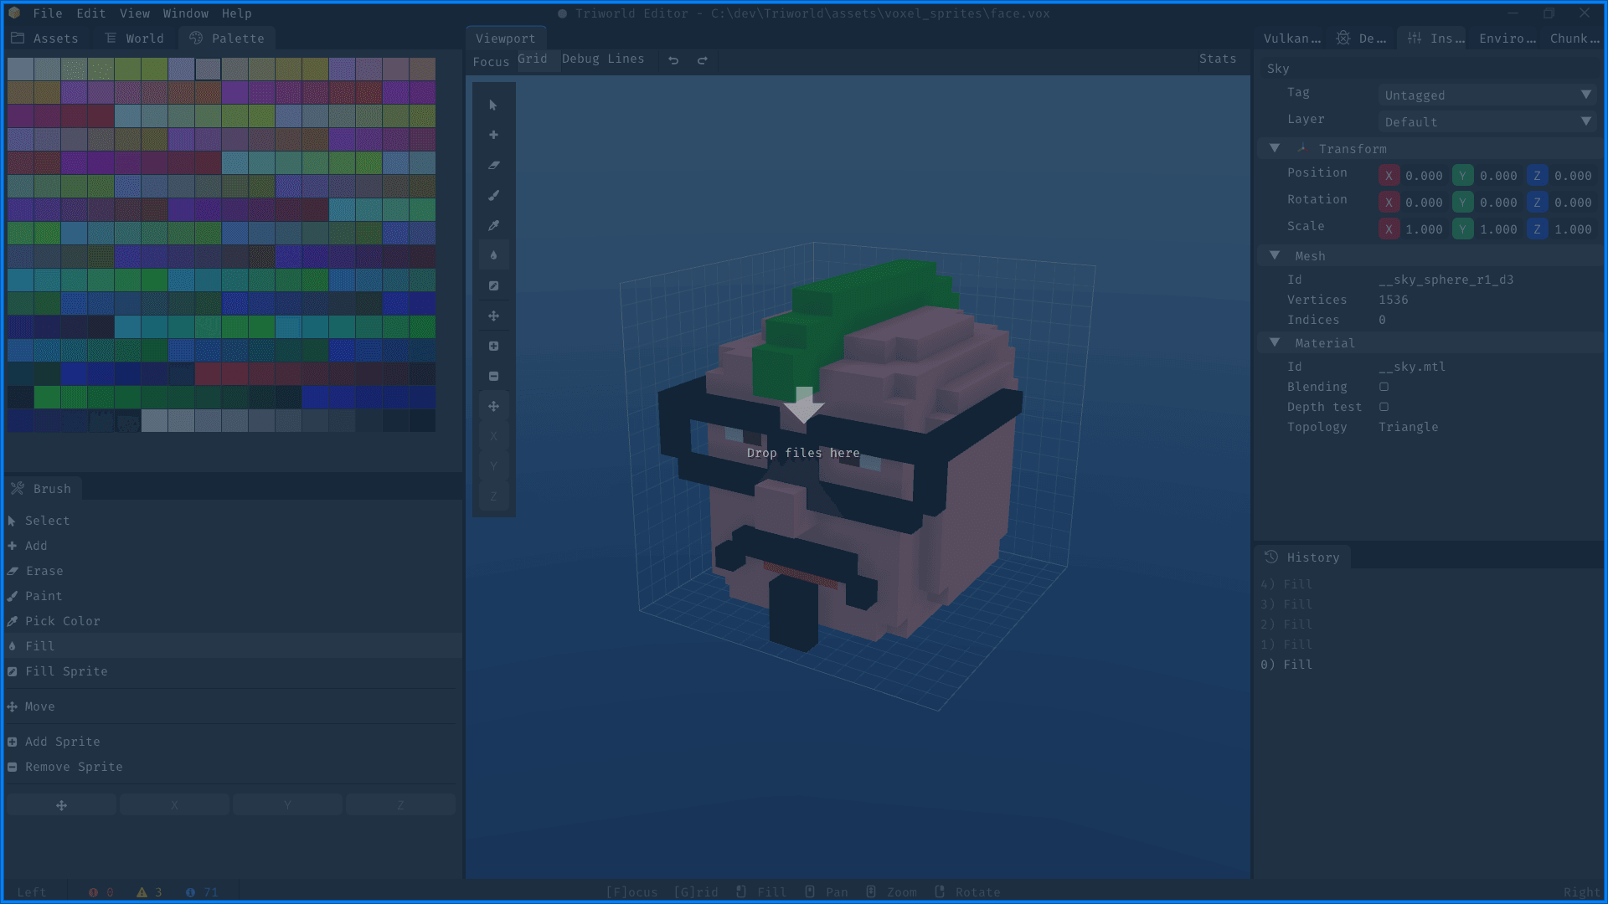Click Remove Sprite in Brush panel
1608x904 pixels.
tap(74, 767)
